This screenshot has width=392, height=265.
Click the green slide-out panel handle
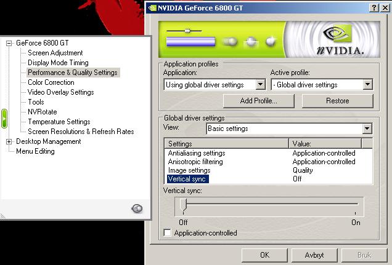(4, 119)
